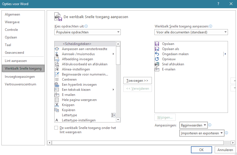
Task: Click command list scrollbar down arrow
Action: 118,120
